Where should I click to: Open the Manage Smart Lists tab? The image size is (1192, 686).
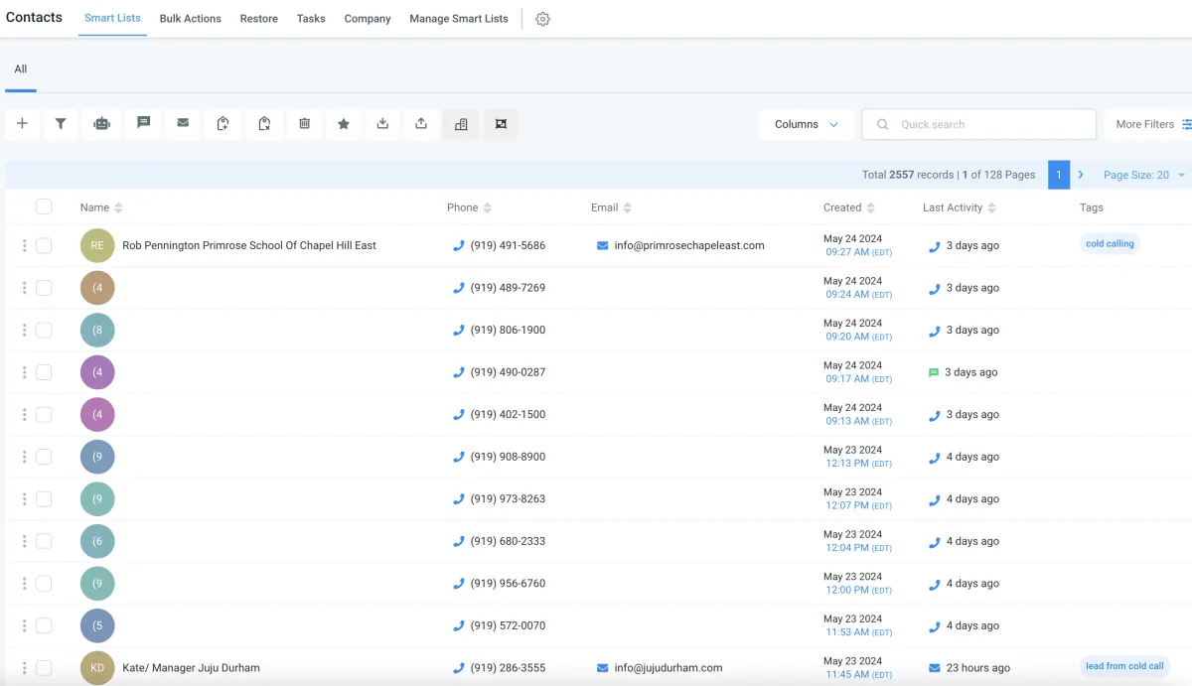(458, 19)
